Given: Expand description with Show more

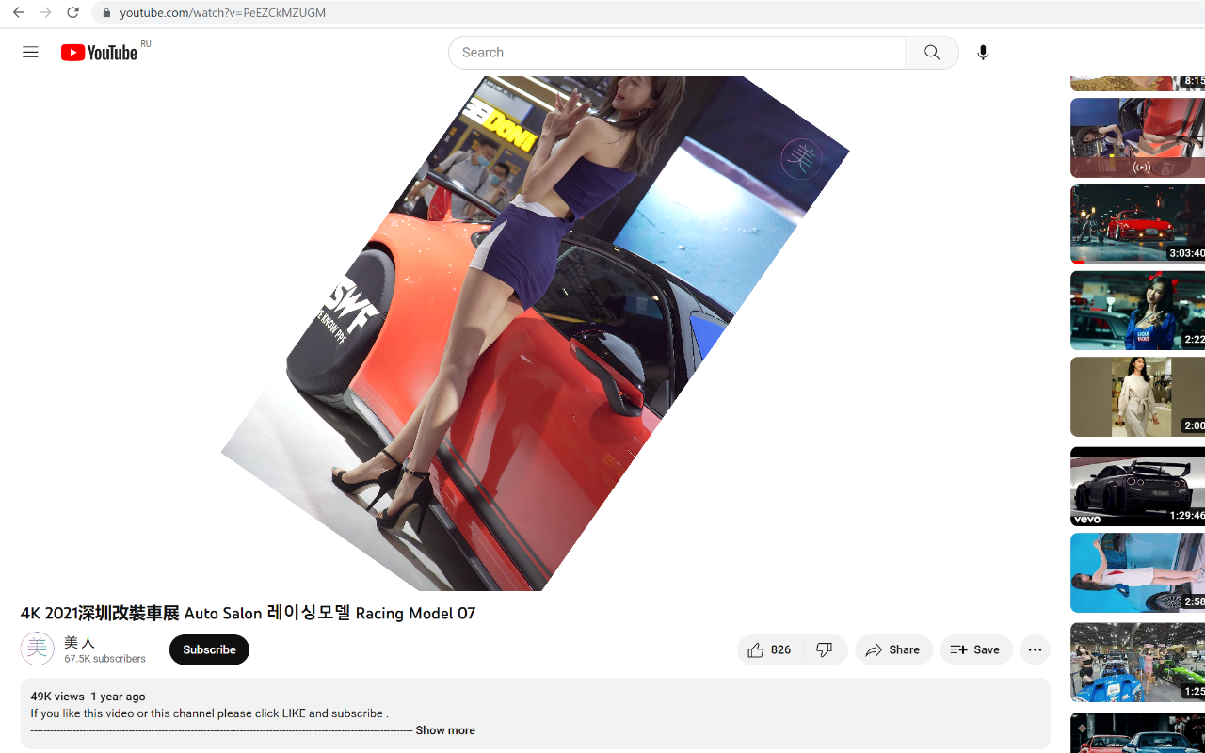Looking at the screenshot, I should [x=445, y=730].
